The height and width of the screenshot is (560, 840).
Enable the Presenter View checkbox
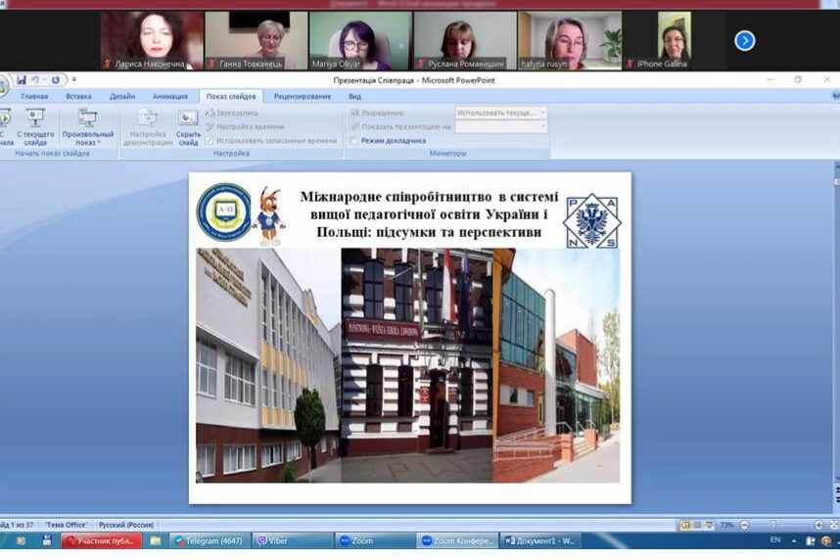(354, 140)
